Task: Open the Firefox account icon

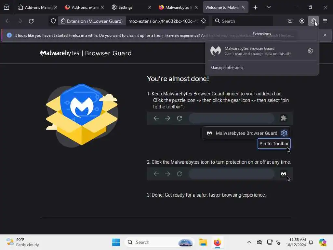Action: coord(302,21)
